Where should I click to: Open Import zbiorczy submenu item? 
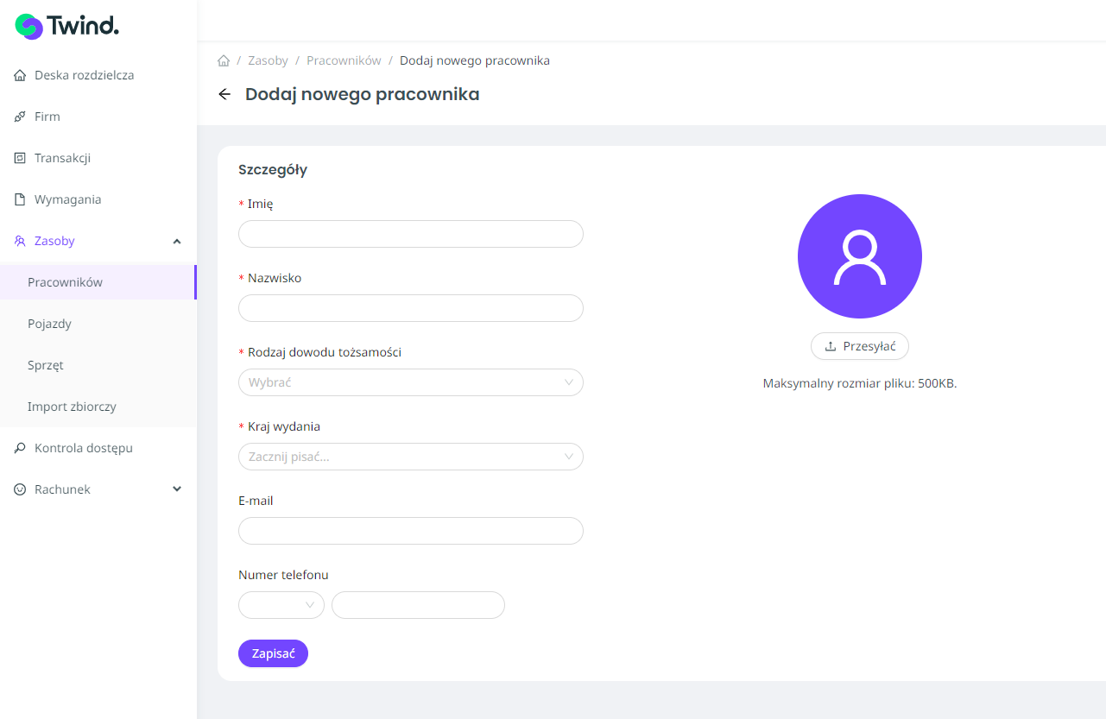click(x=98, y=407)
